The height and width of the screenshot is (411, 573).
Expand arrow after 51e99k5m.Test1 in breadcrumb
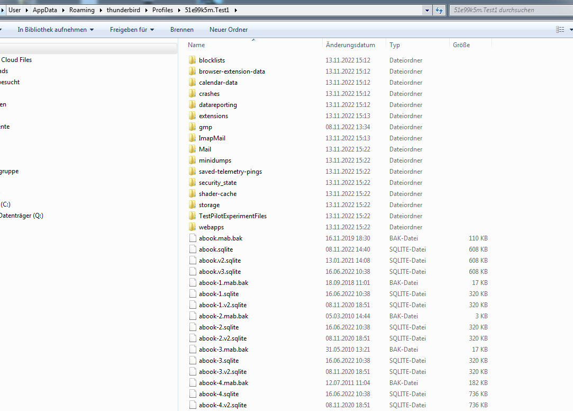tap(235, 10)
